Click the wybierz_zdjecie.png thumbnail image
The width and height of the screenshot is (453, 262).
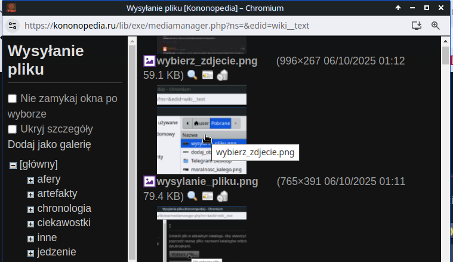pyautogui.click(x=201, y=130)
